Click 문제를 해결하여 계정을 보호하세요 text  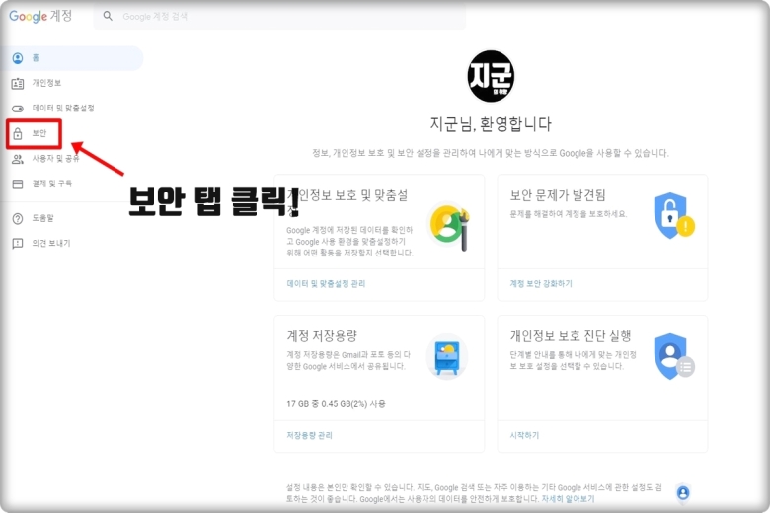point(569,214)
